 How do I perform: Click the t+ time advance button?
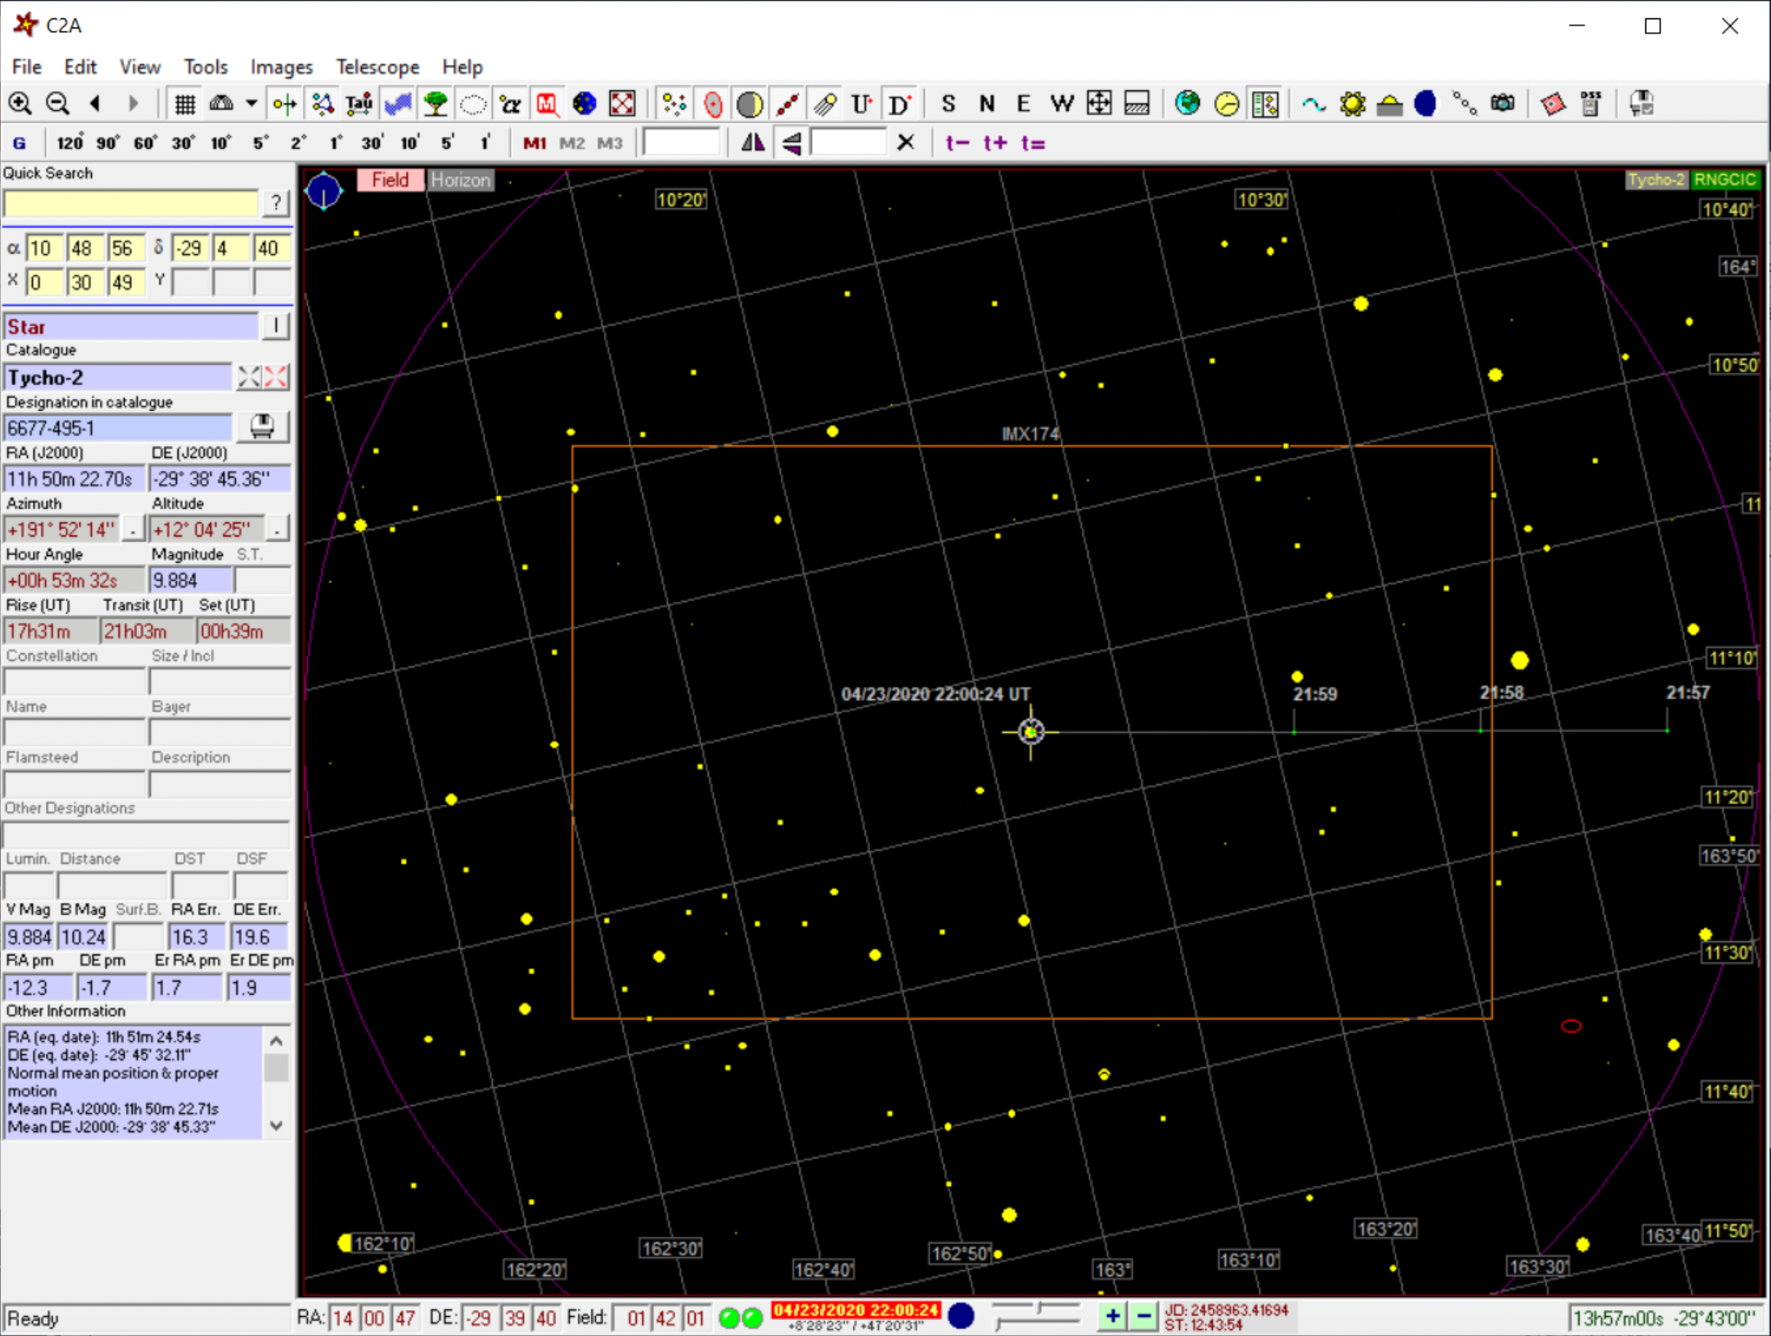tap(994, 143)
